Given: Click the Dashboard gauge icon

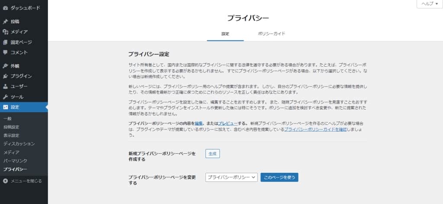Looking at the screenshot, I should (x=5, y=8).
